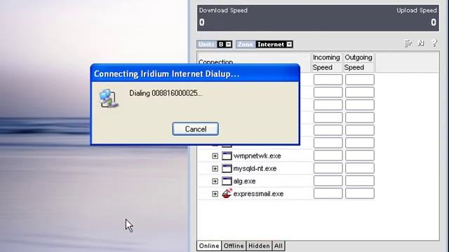449x252 pixels.
Task: Switch to the Hidden tab
Action: 259,246
